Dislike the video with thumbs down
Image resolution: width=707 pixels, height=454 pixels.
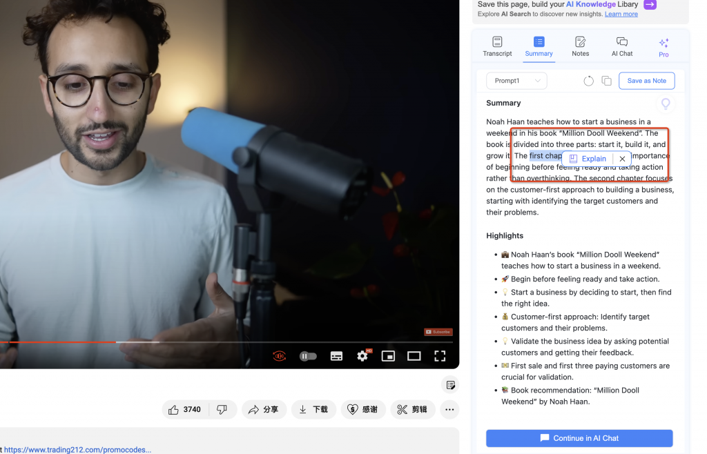(x=222, y=409)
